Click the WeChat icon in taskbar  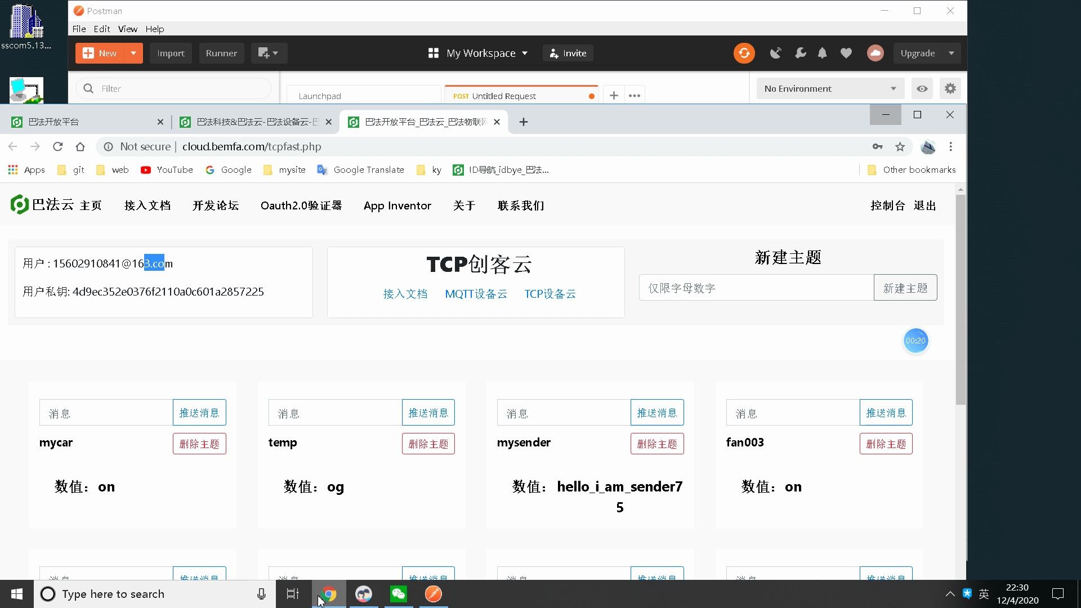399,594
